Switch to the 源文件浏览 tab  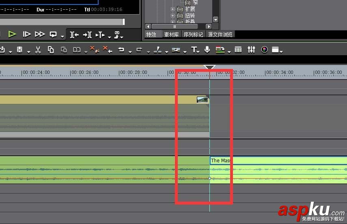[x=220, y=35]
